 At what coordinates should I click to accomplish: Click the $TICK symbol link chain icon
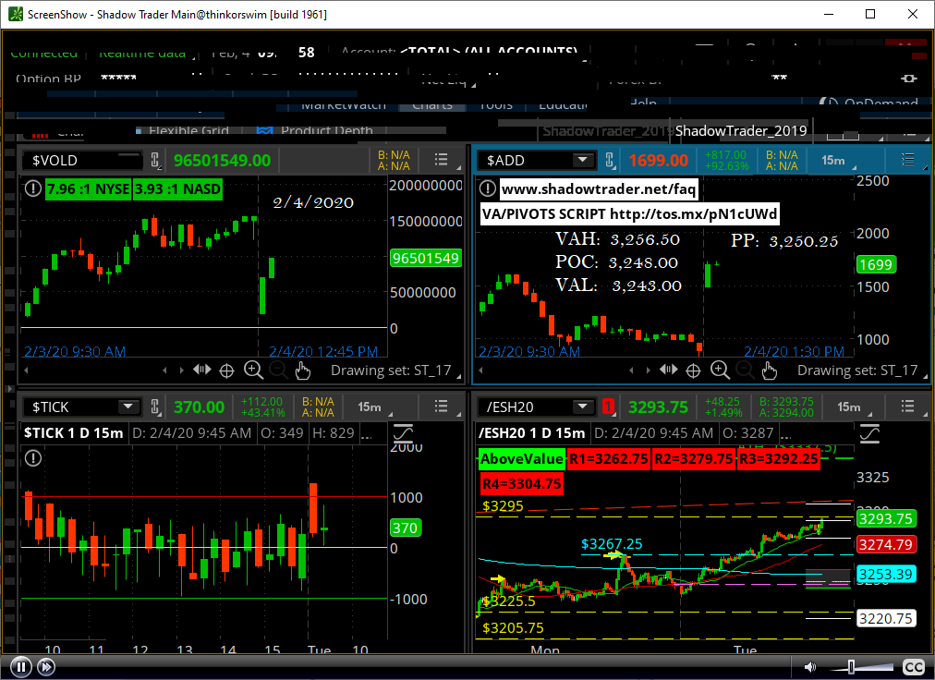[155, 407]
